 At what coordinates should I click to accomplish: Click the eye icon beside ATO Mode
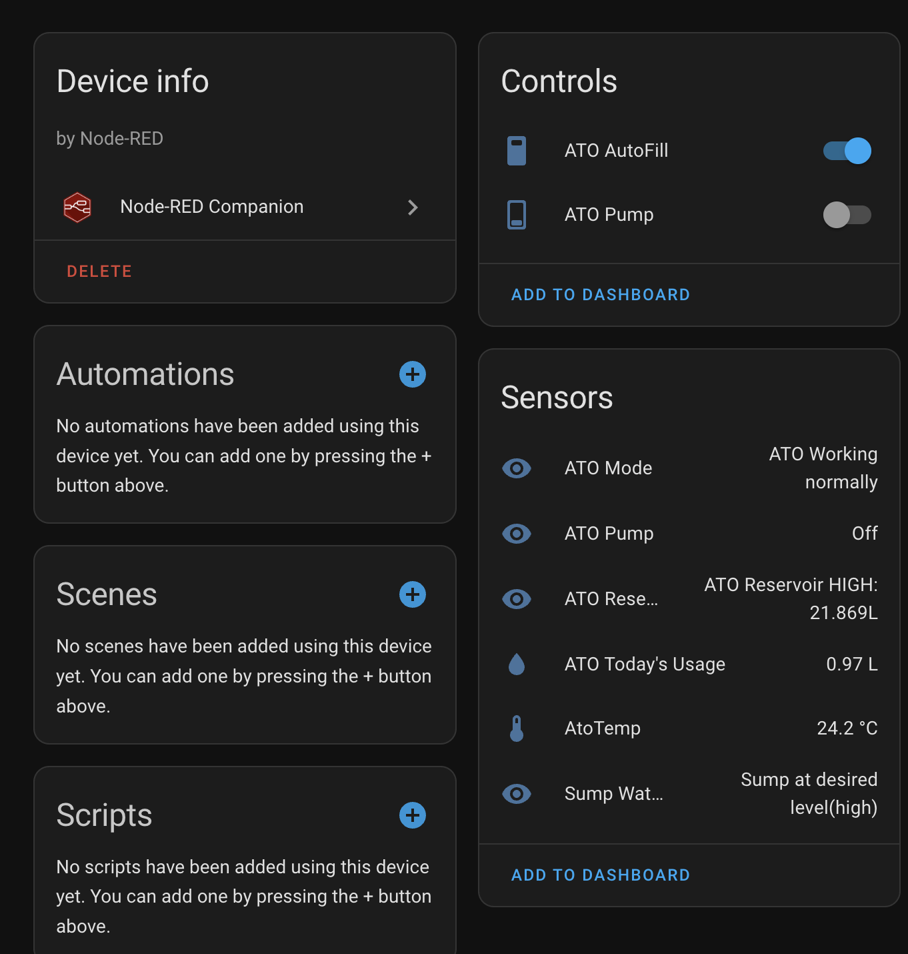[x=517, y=468]
